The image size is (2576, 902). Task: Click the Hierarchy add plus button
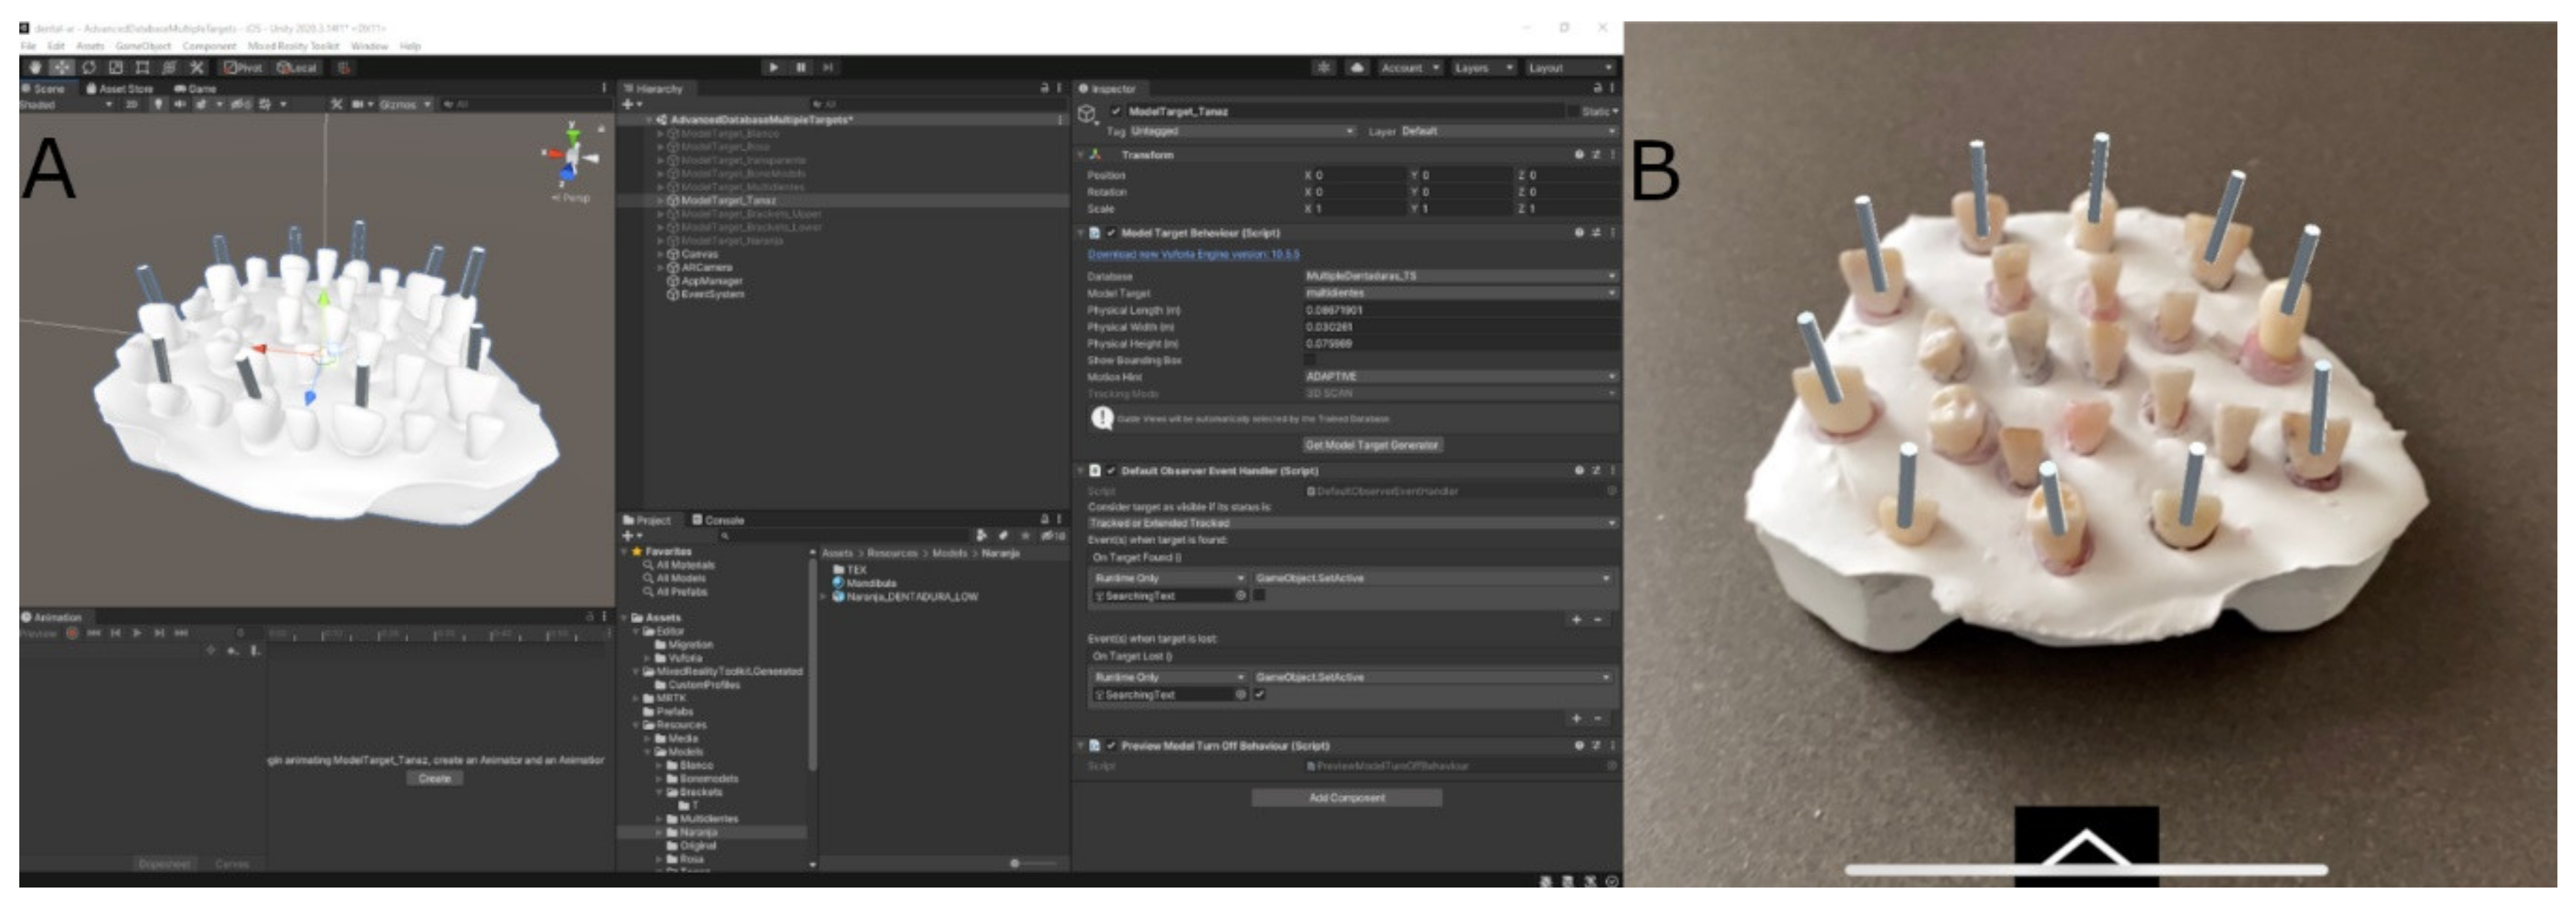click(x=627, y=104)
